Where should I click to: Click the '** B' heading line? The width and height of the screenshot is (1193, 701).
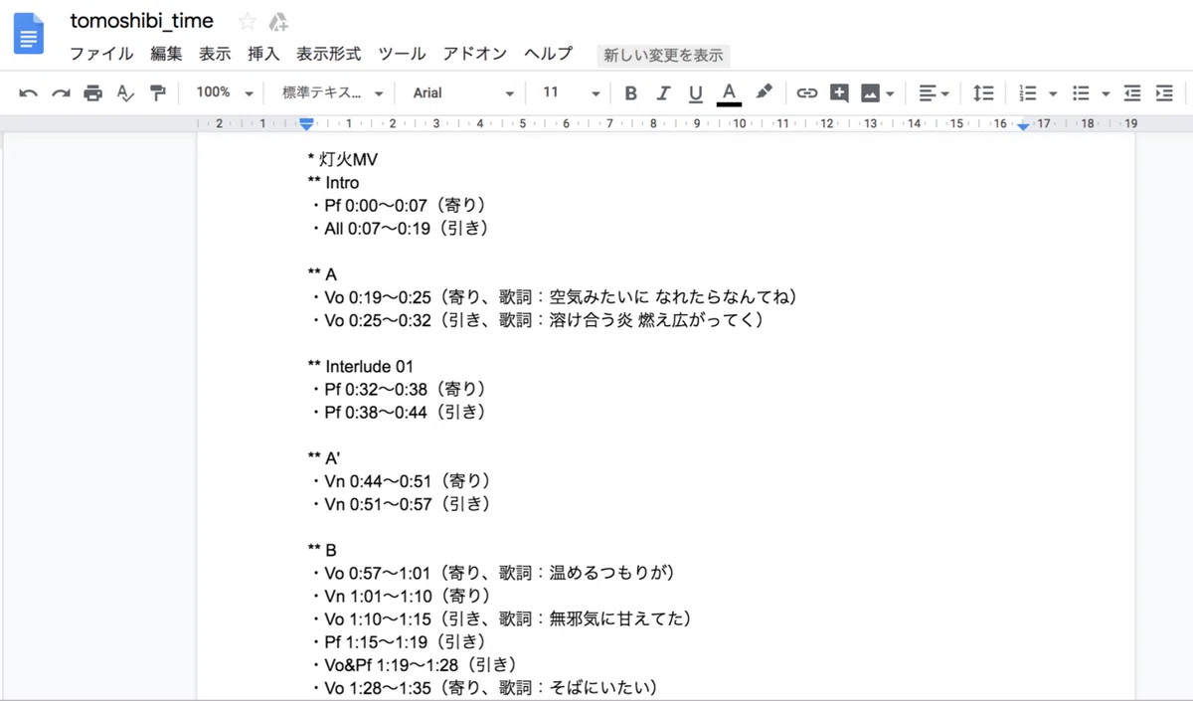pos(323,550)
